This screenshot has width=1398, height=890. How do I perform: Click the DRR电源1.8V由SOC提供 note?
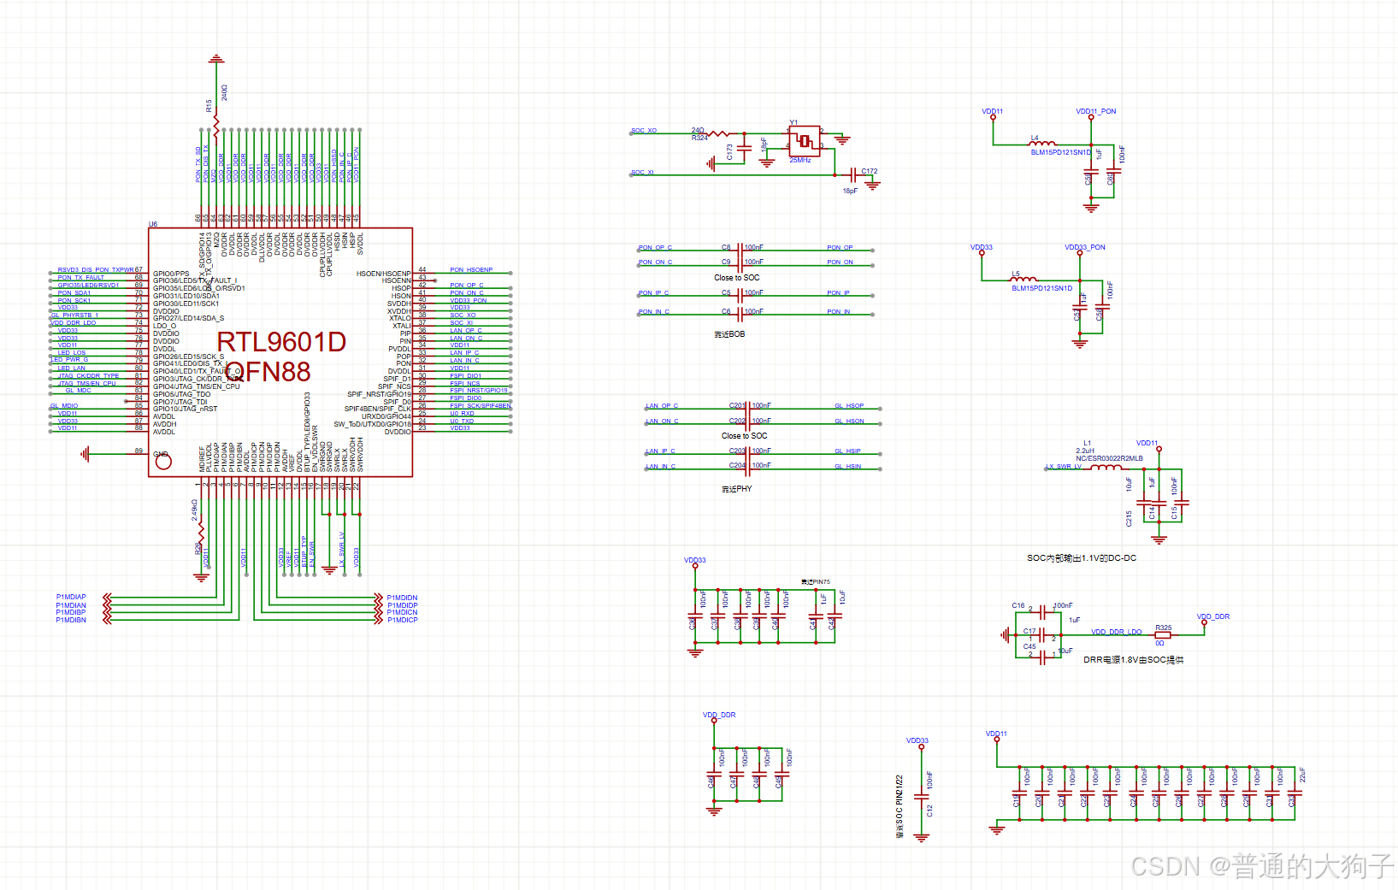click(x=1134, y=660)
